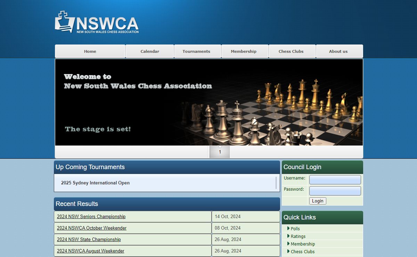This screenshot has width=417, height=257.
Task: Open the Ratings quick link
Action: click(298, 236)
